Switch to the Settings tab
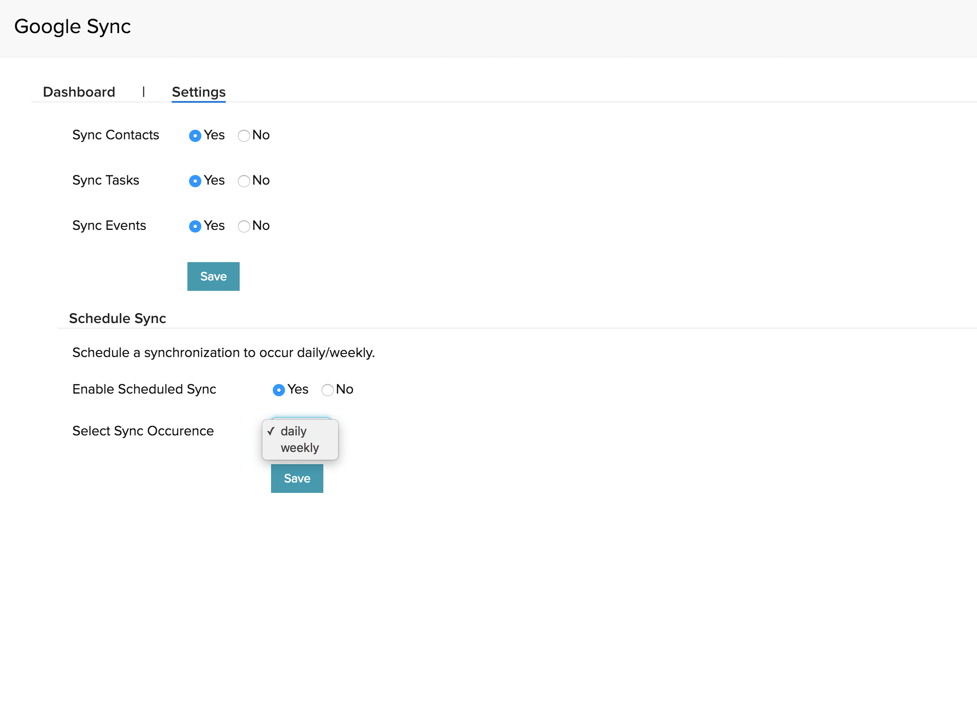This screenshot has height=701, width=977. tap(199, 92)
